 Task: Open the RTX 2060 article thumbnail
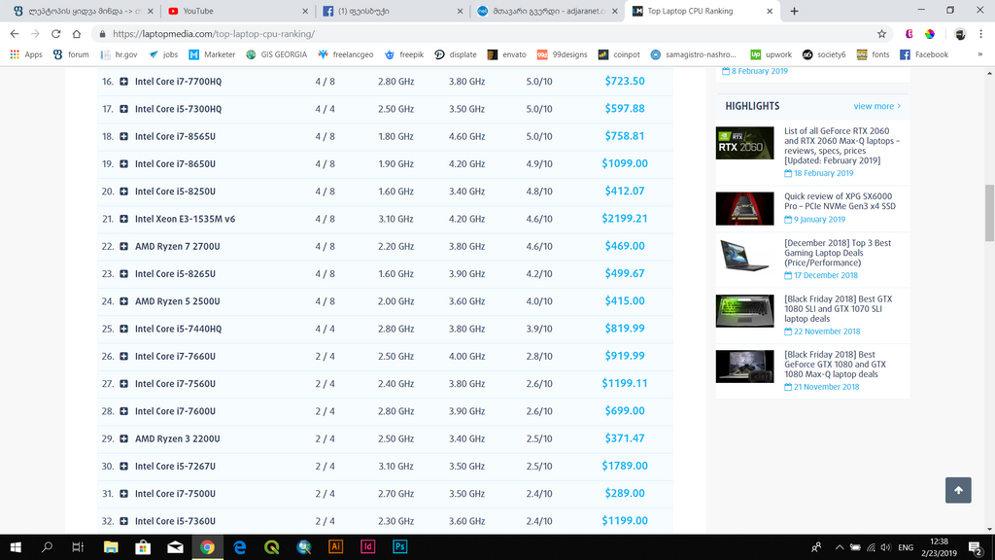pyautogui.click(x=744, y=143)
